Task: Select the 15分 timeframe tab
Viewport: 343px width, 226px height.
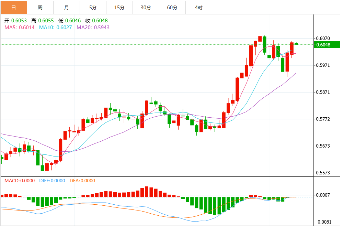Action: [x=119, y=8]
